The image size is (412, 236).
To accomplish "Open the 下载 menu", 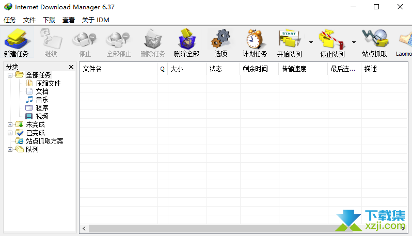I will (x=49, y=20).
